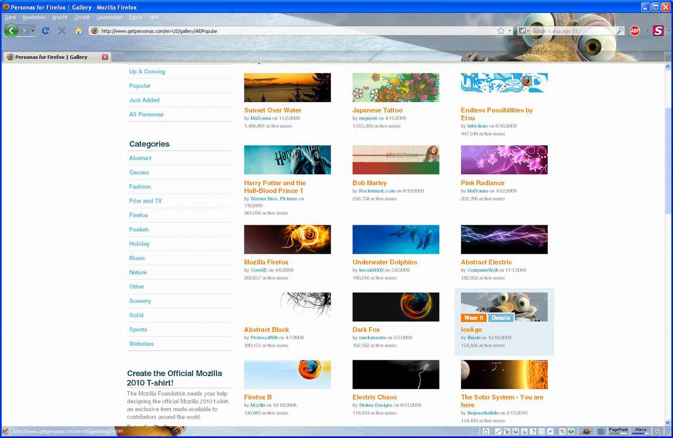
Task: Click the red S toolbar icon
Action: (x=658, y=31)
